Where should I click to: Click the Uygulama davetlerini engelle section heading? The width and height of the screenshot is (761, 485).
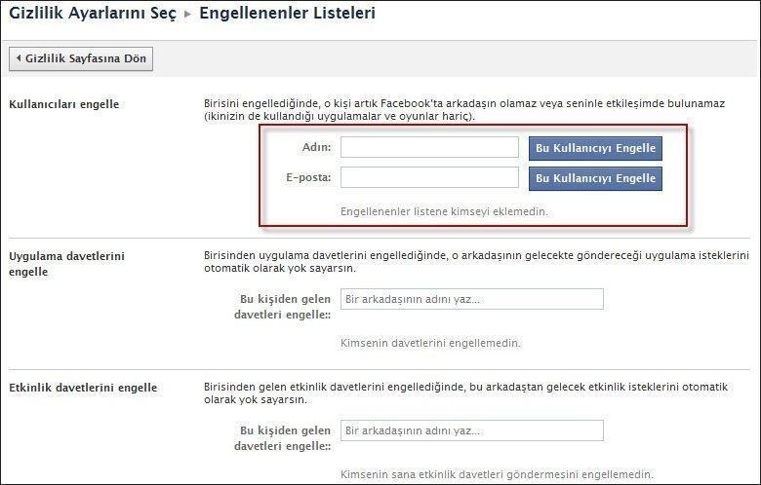pyautogui.click(x=67, y=264)
